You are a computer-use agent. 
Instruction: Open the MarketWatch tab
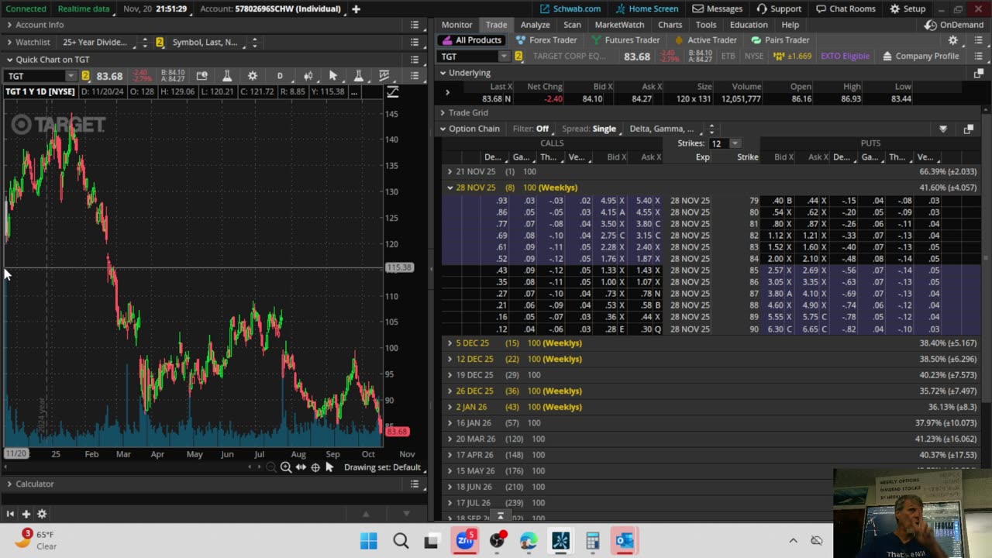(x=619, y=25)
